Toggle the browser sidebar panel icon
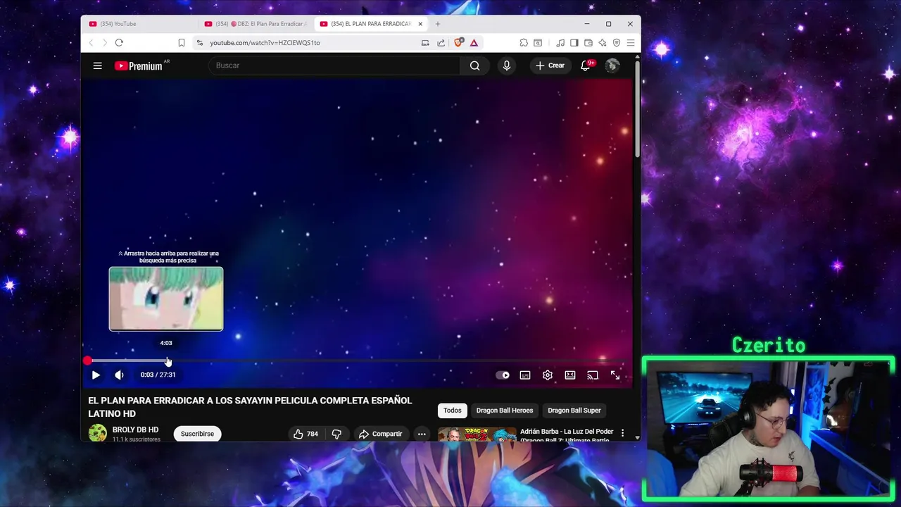The height and width of the screenshot is (507, 901). (x=574, y=43)
